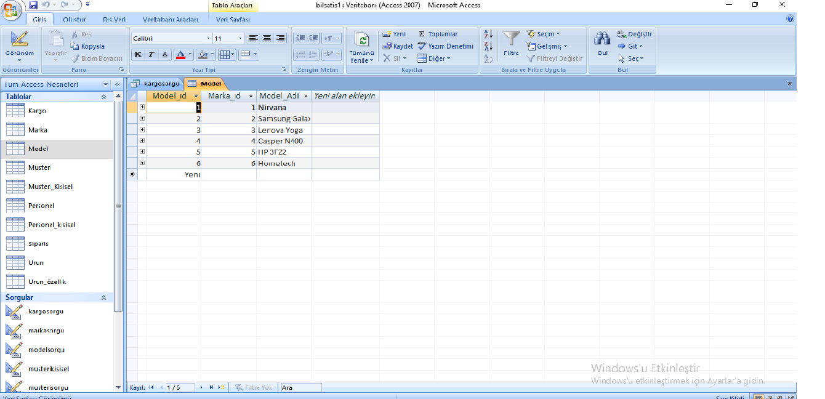Toggle bold text formatting
Viewport: 825px width, 399px height.
tap(138, 55)
